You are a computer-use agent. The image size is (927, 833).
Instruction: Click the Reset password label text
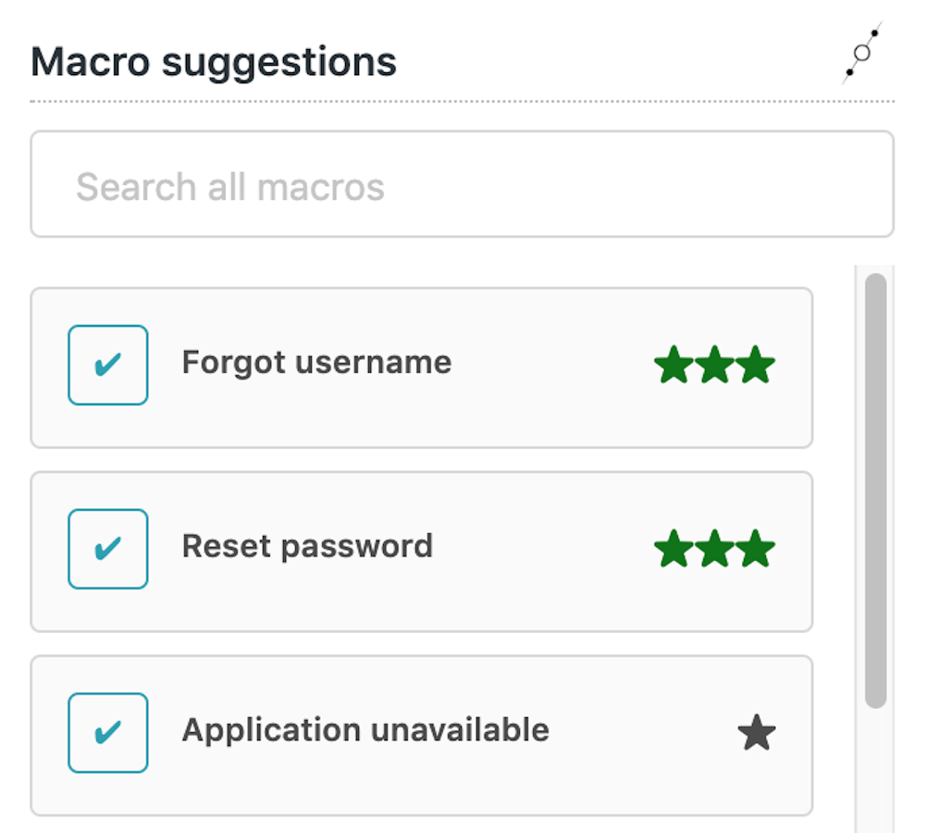[308, 546]
